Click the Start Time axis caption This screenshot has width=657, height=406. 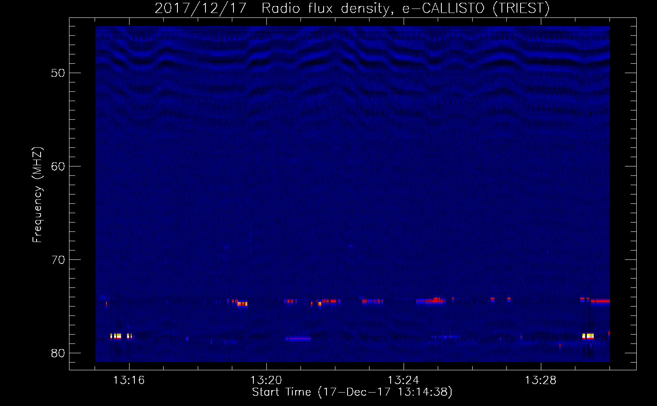tap(352, 392)
